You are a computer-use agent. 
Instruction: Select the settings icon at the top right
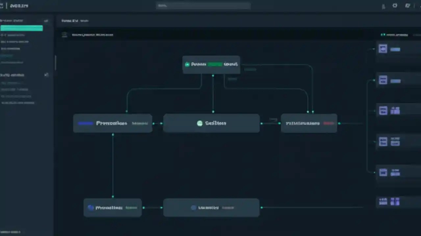408,6
